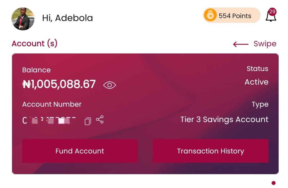This screenshot has height=188, width=288.
Task: Click the gold coin rewards icon
Action: (x=210, y=15)
